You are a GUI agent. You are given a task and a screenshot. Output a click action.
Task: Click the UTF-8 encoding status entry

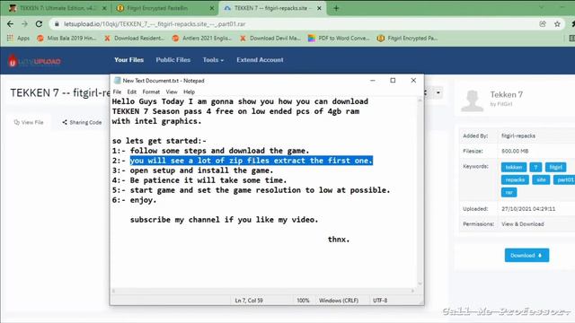point(380,301)
